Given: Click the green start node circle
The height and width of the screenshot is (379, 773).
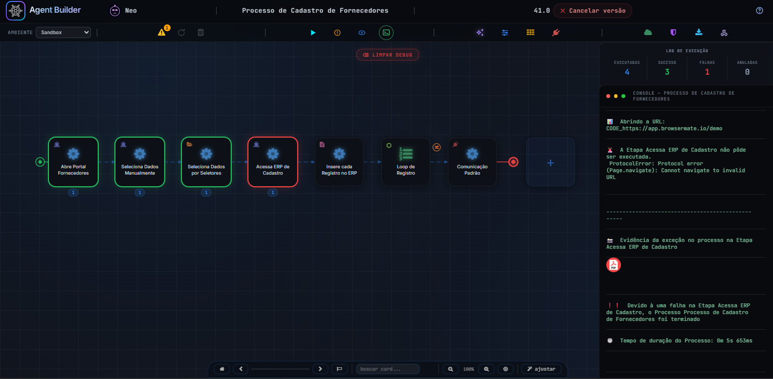Looking at the screenshot, I should coord(40,162).
